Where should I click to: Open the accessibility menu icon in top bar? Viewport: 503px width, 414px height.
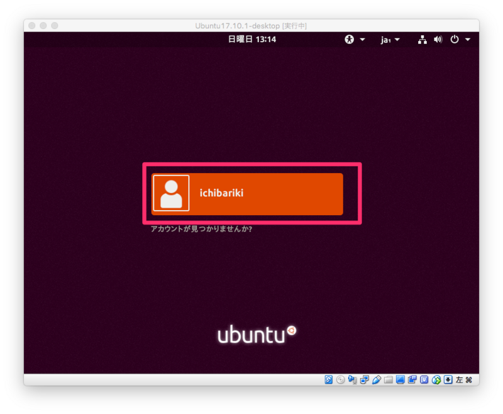tap(349, 40)
